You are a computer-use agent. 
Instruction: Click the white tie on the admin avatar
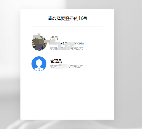[x=39, y=70]
